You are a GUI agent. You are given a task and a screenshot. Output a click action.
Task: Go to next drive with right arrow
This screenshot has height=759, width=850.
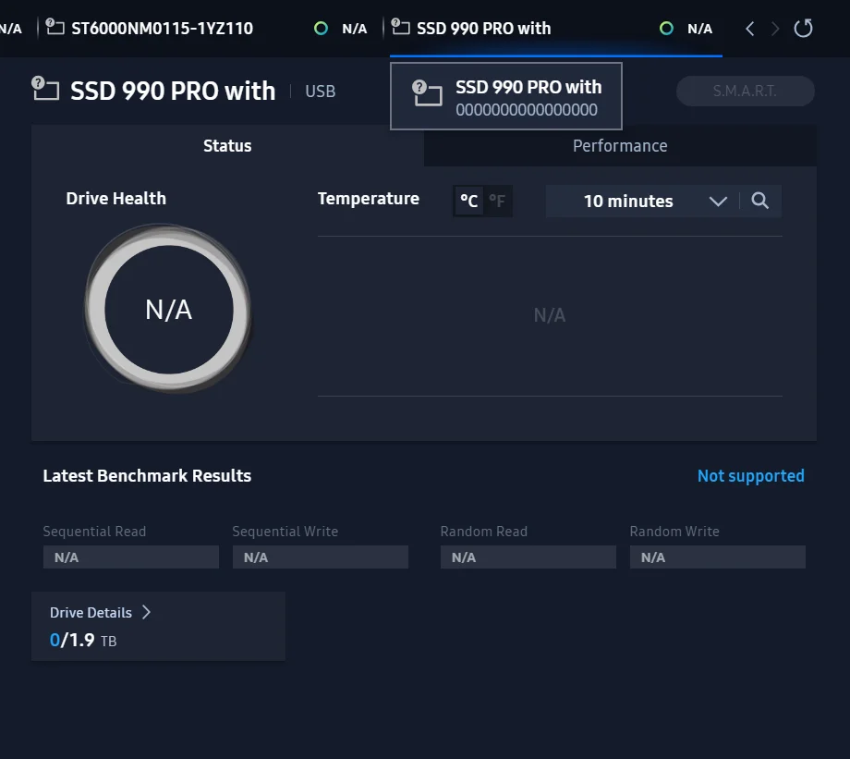(x=775, y=29)
